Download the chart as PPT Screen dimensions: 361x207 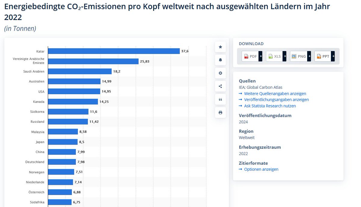325,56
